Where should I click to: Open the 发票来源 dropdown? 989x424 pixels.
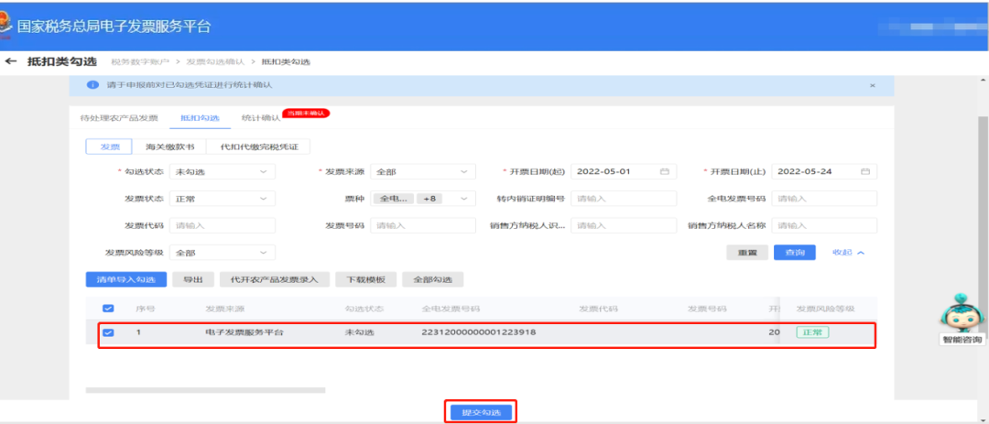[423, 172]
